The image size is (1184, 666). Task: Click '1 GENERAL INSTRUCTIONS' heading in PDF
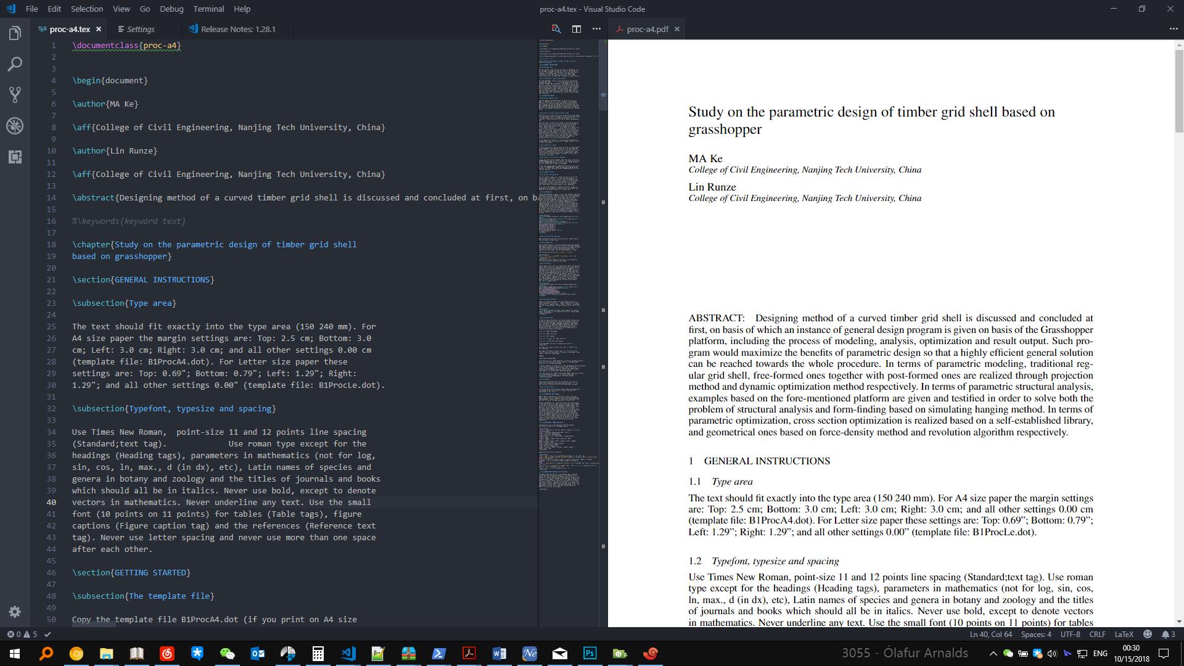pyautogui.click(x=759, y=461)
